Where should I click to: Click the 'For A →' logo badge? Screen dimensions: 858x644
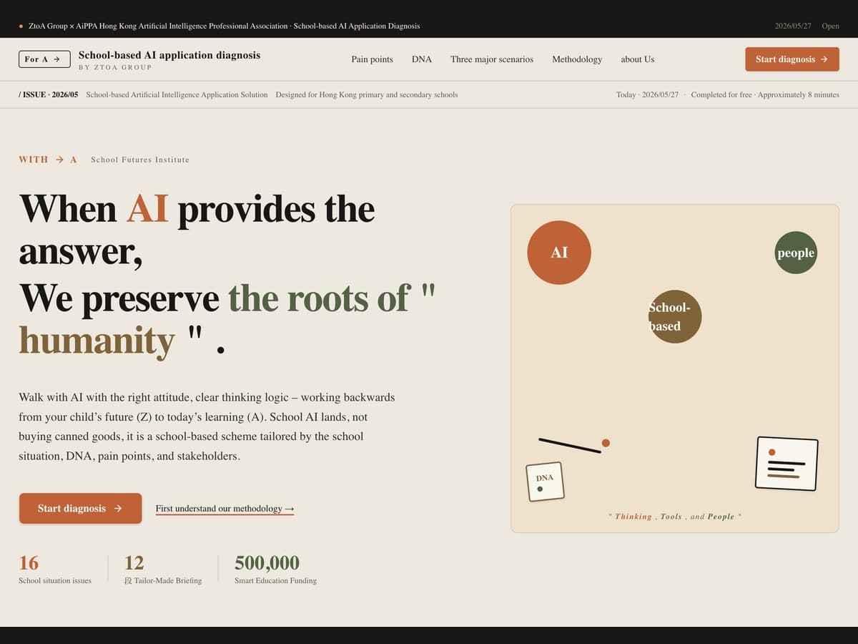pyautogui.click(x=44, y=59)
